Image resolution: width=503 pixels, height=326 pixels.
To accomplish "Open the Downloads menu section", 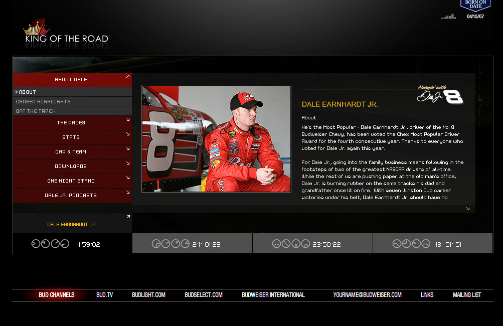I will pos(71,167).
